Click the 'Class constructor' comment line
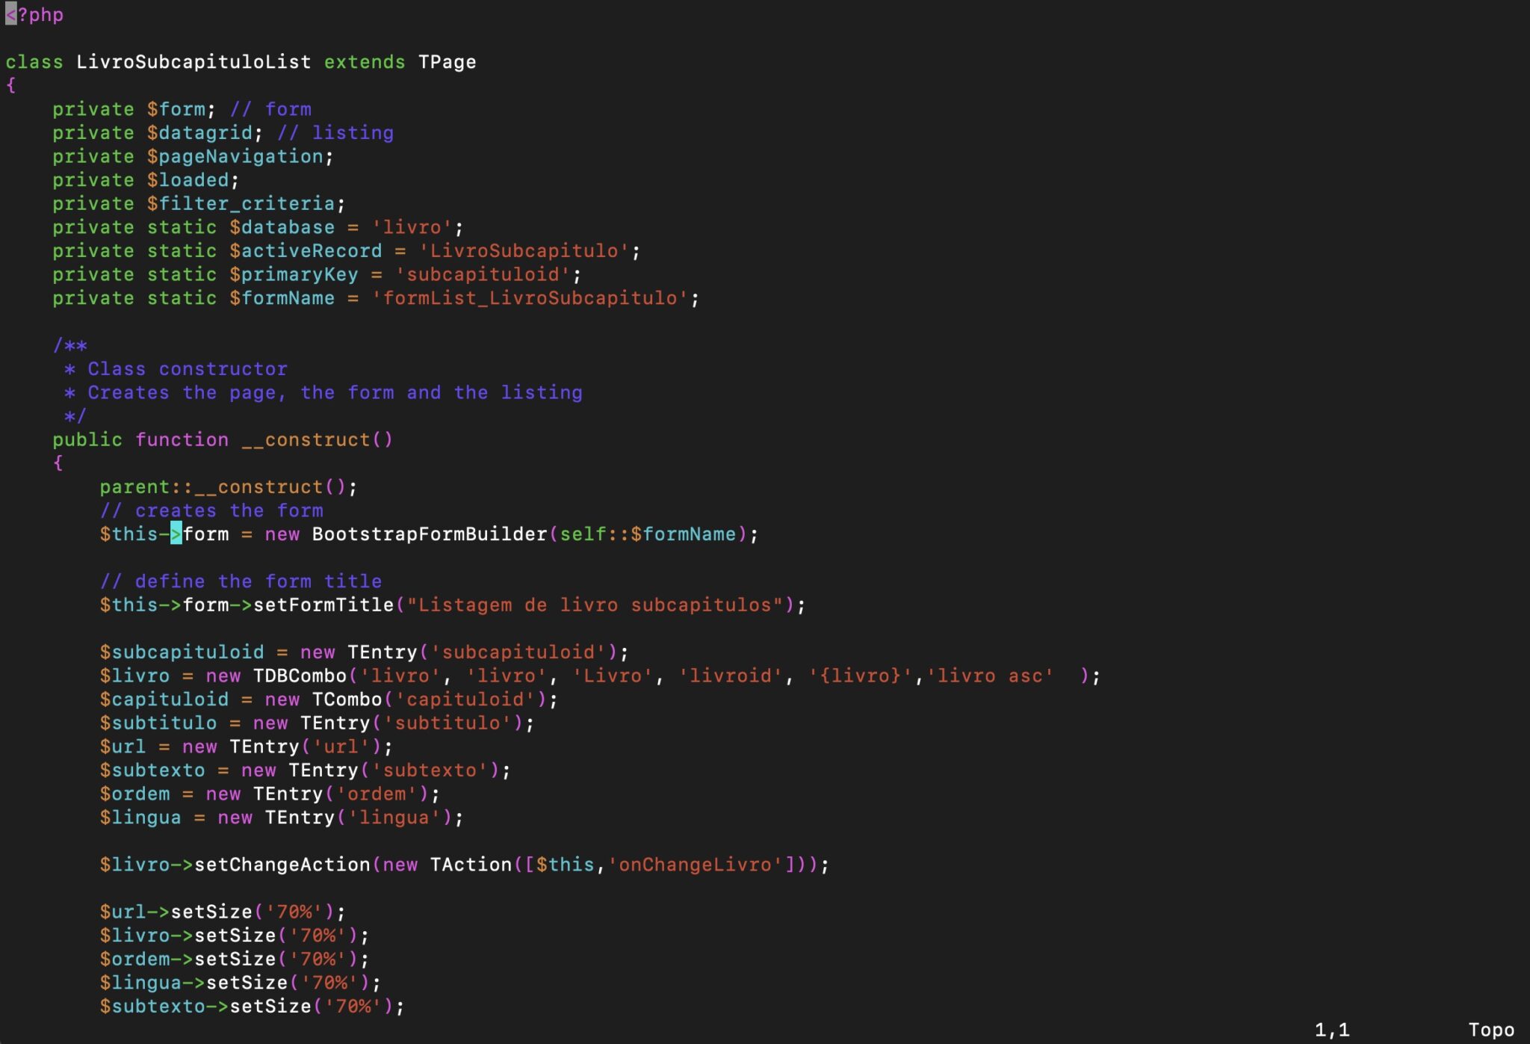This screenshot has height=1044, width=1530. point(187,369)
